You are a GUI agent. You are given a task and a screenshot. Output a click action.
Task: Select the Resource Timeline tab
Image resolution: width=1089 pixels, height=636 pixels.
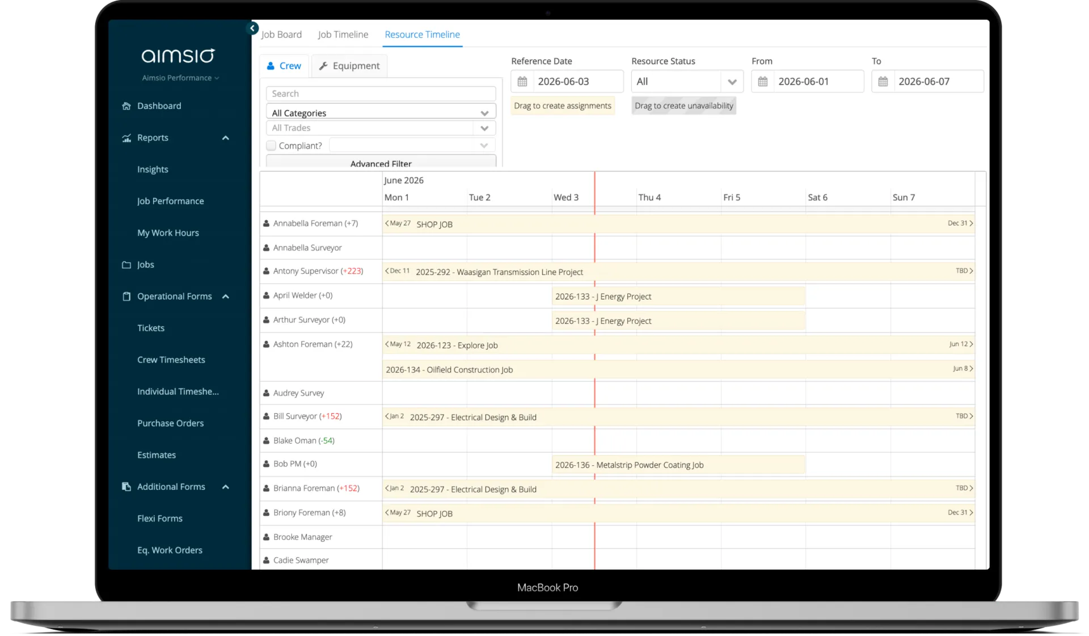[422, 35]
